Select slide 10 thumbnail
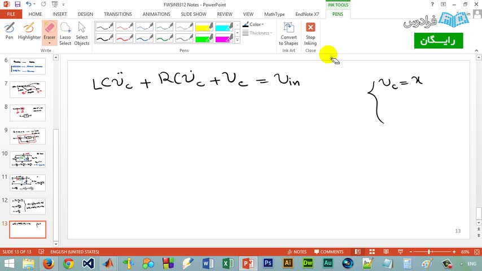The height and width of the screenshot is (271, 482). [27, 159]
